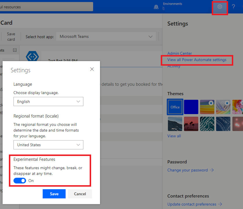This screenshot has width=243, height=209.
Task: Expand the Microsoft Teams host app dropdown
Action: point(106,37)
